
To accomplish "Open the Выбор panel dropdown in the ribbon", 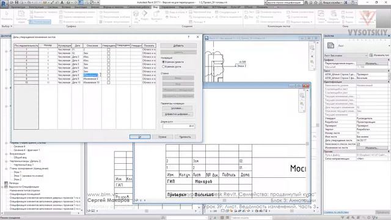I will (7, 26).
